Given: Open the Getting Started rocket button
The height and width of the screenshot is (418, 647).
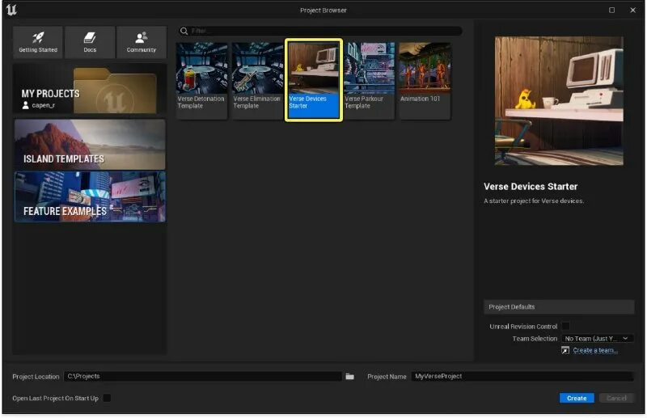Looking at the screenshot, I should pos(38,42).
